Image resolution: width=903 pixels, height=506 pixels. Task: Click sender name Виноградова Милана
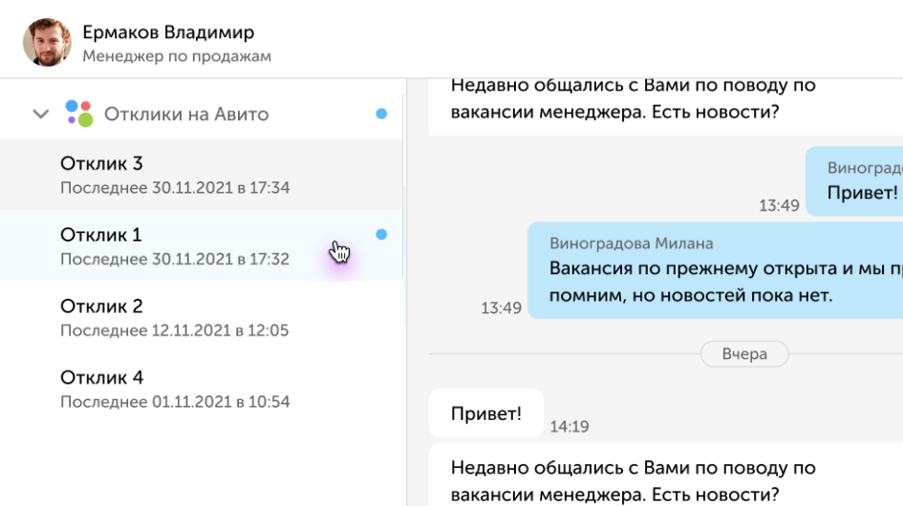tap(632, 243)
